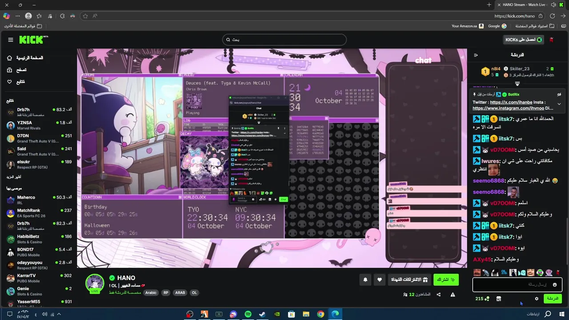
Task: Click the Kick search field
Action: [x=284, y=40]
